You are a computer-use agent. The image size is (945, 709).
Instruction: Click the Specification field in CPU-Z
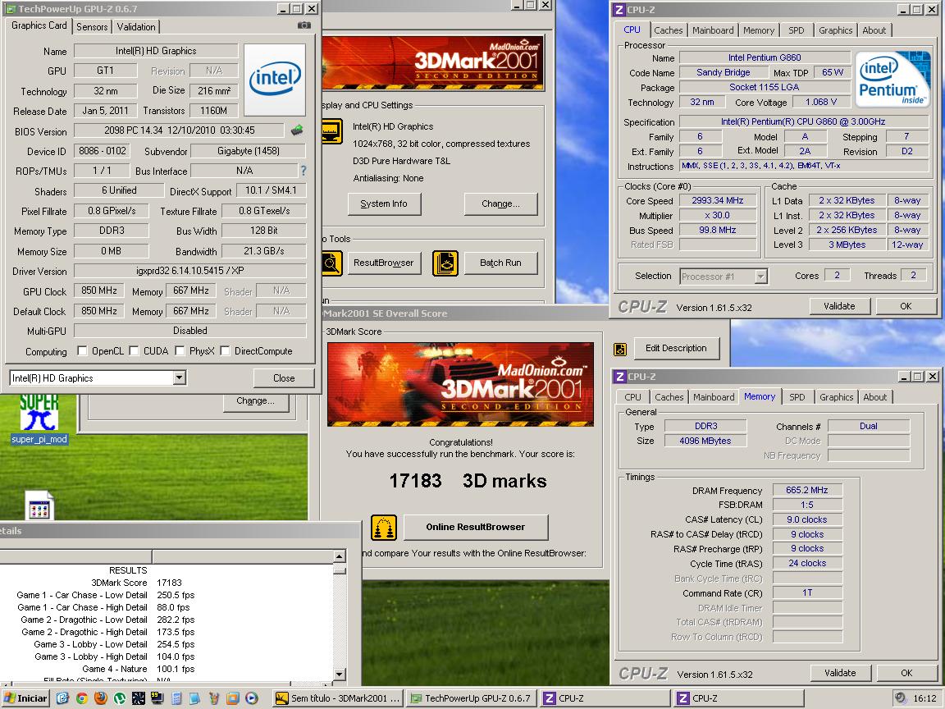803,121
